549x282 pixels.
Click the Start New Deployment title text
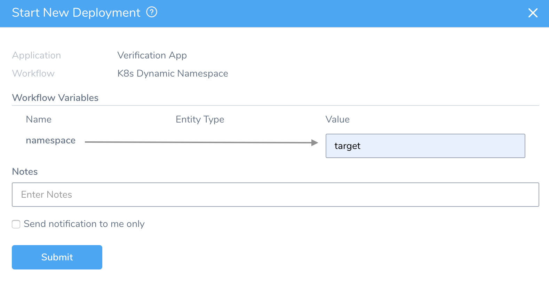coord(76,13)
